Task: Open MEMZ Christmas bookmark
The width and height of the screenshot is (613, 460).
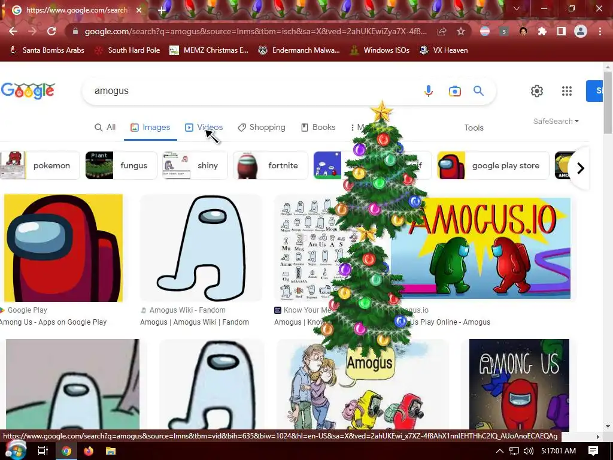Action: click(x=209, y=50)
